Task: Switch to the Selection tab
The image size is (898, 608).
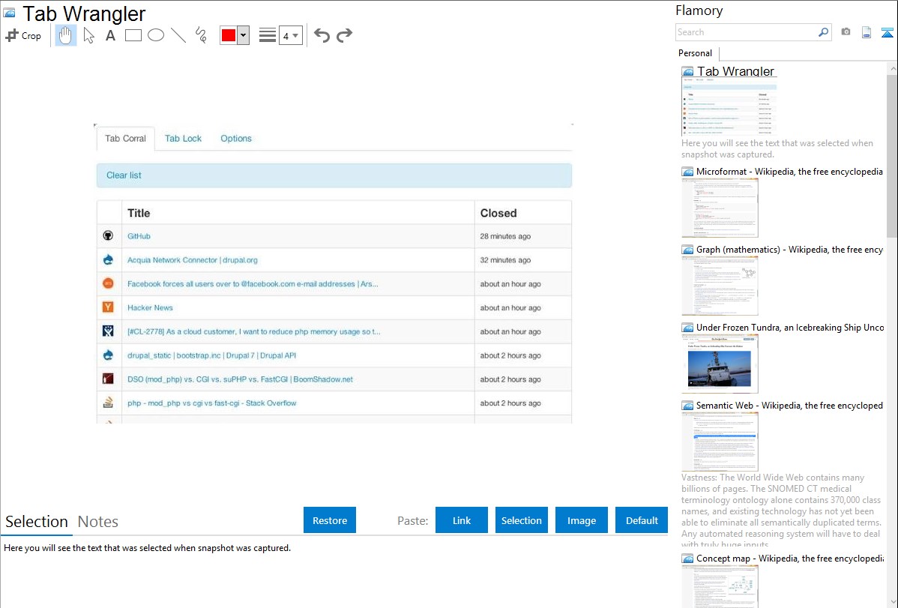Action: click(x=37, y=522)
